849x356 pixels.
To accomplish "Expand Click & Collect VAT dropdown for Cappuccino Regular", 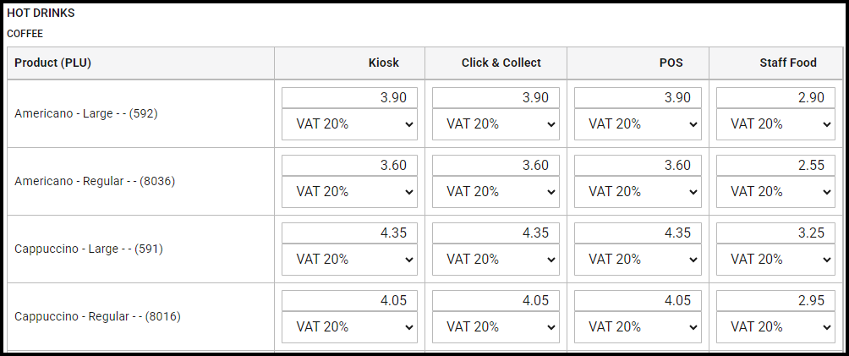I will [x=495, y=326].
